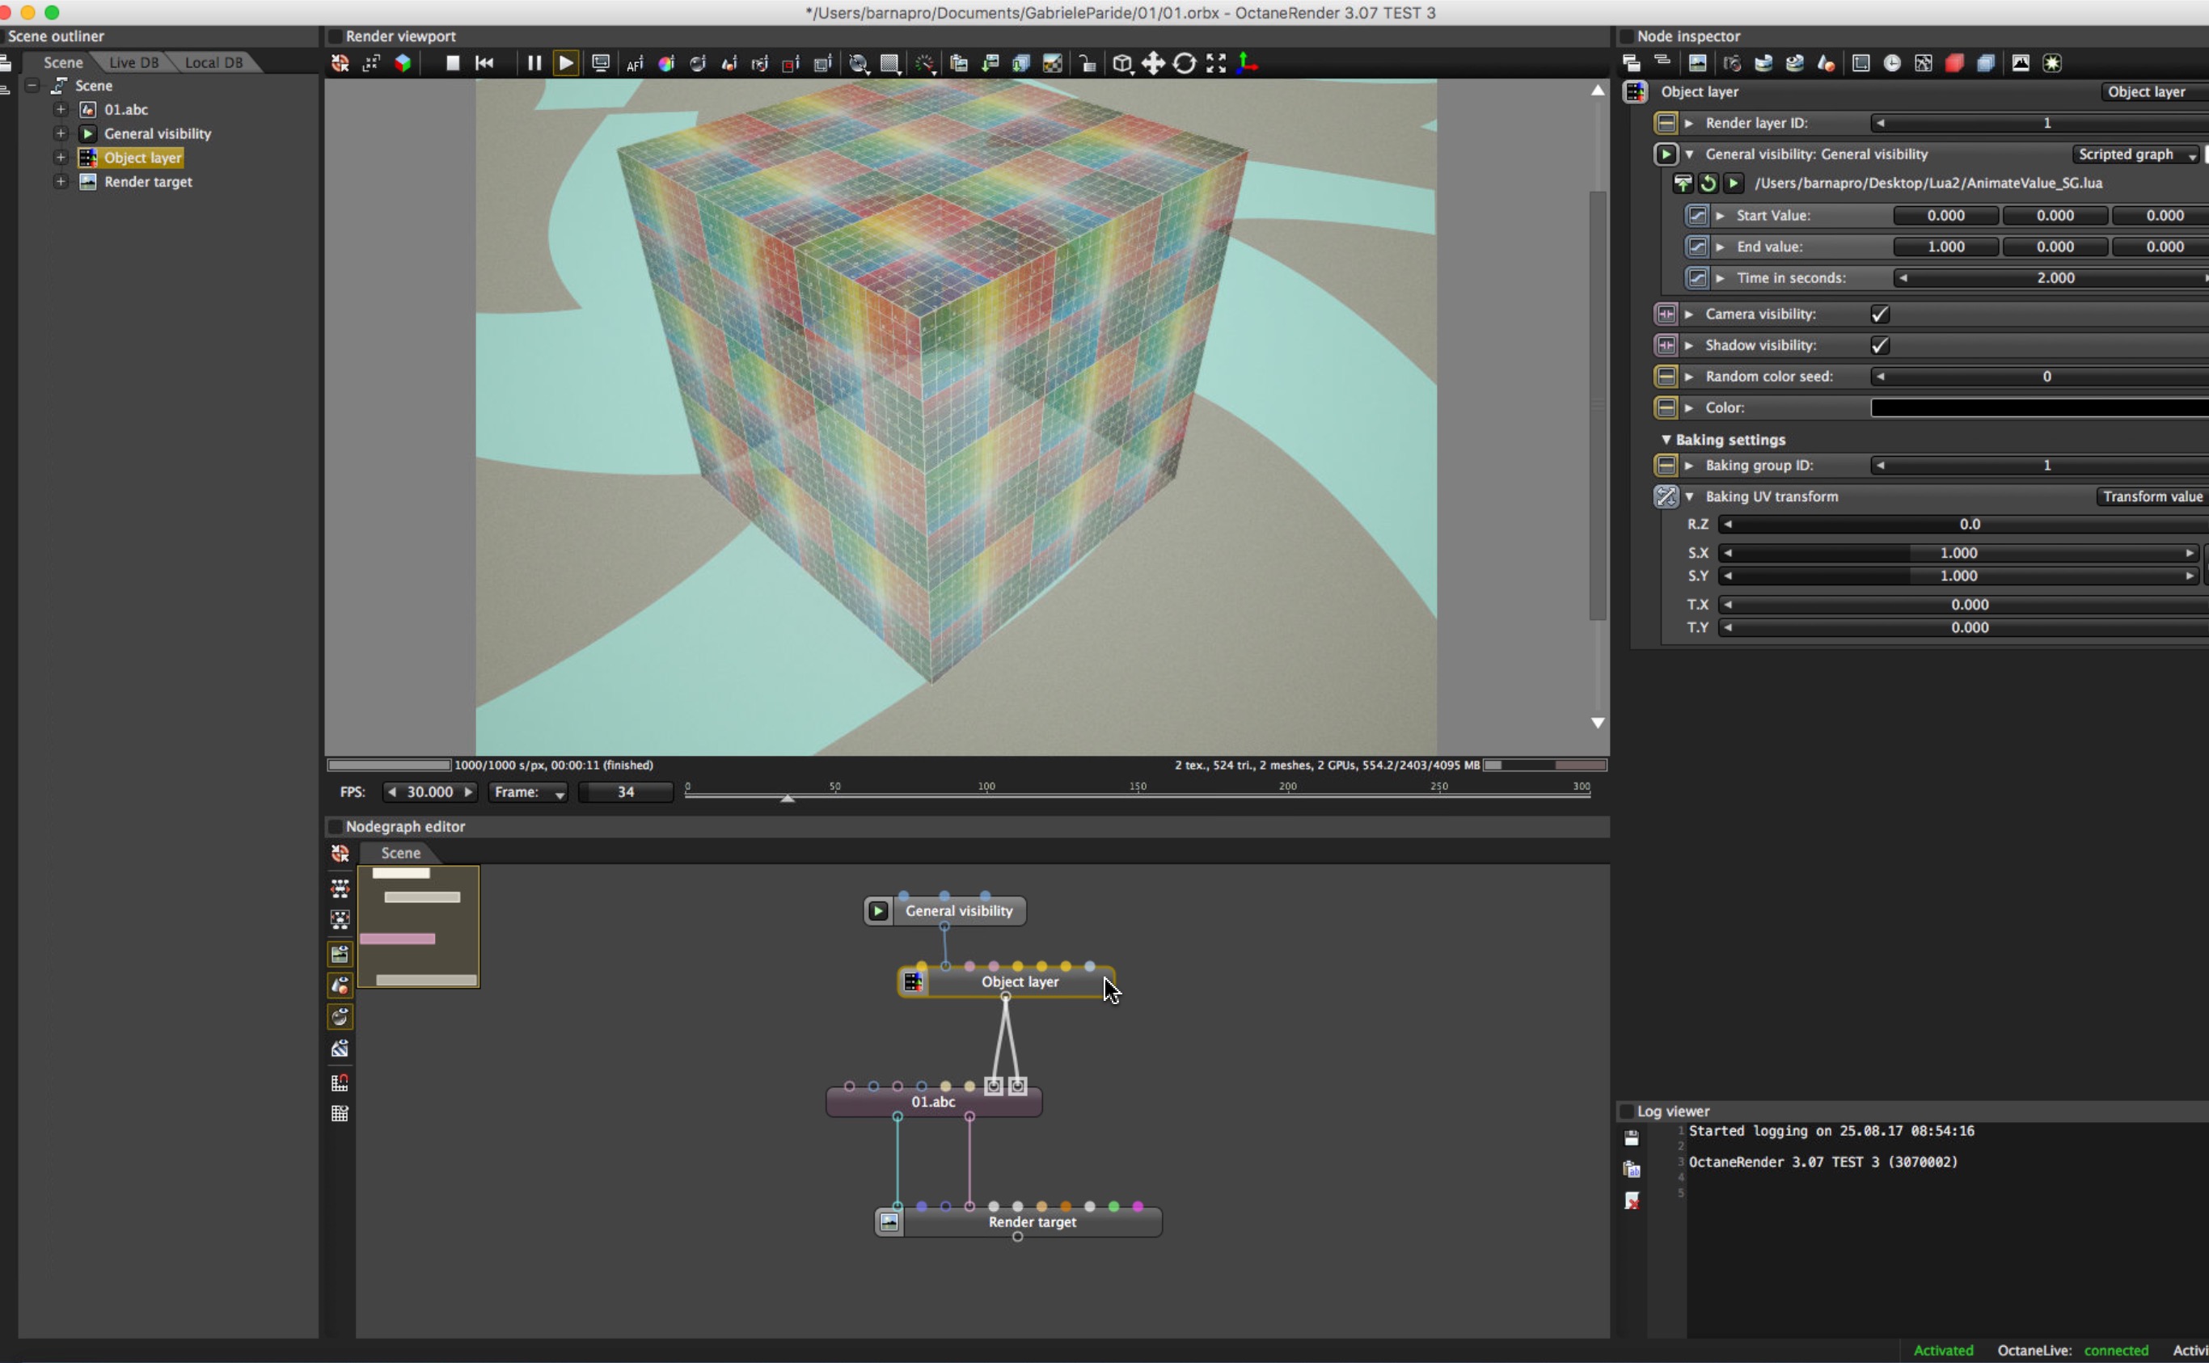2209x1363 pixels.
Task: Stop the render with the stop button
Action: [x=453, y=63]
